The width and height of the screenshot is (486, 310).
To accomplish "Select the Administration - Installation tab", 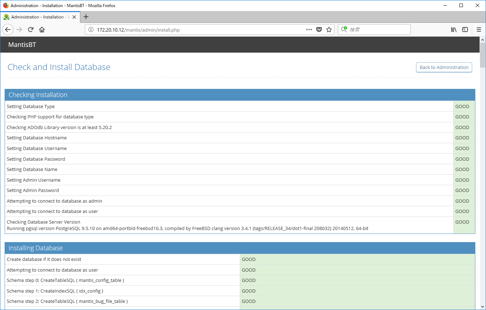I will (40, 17).
